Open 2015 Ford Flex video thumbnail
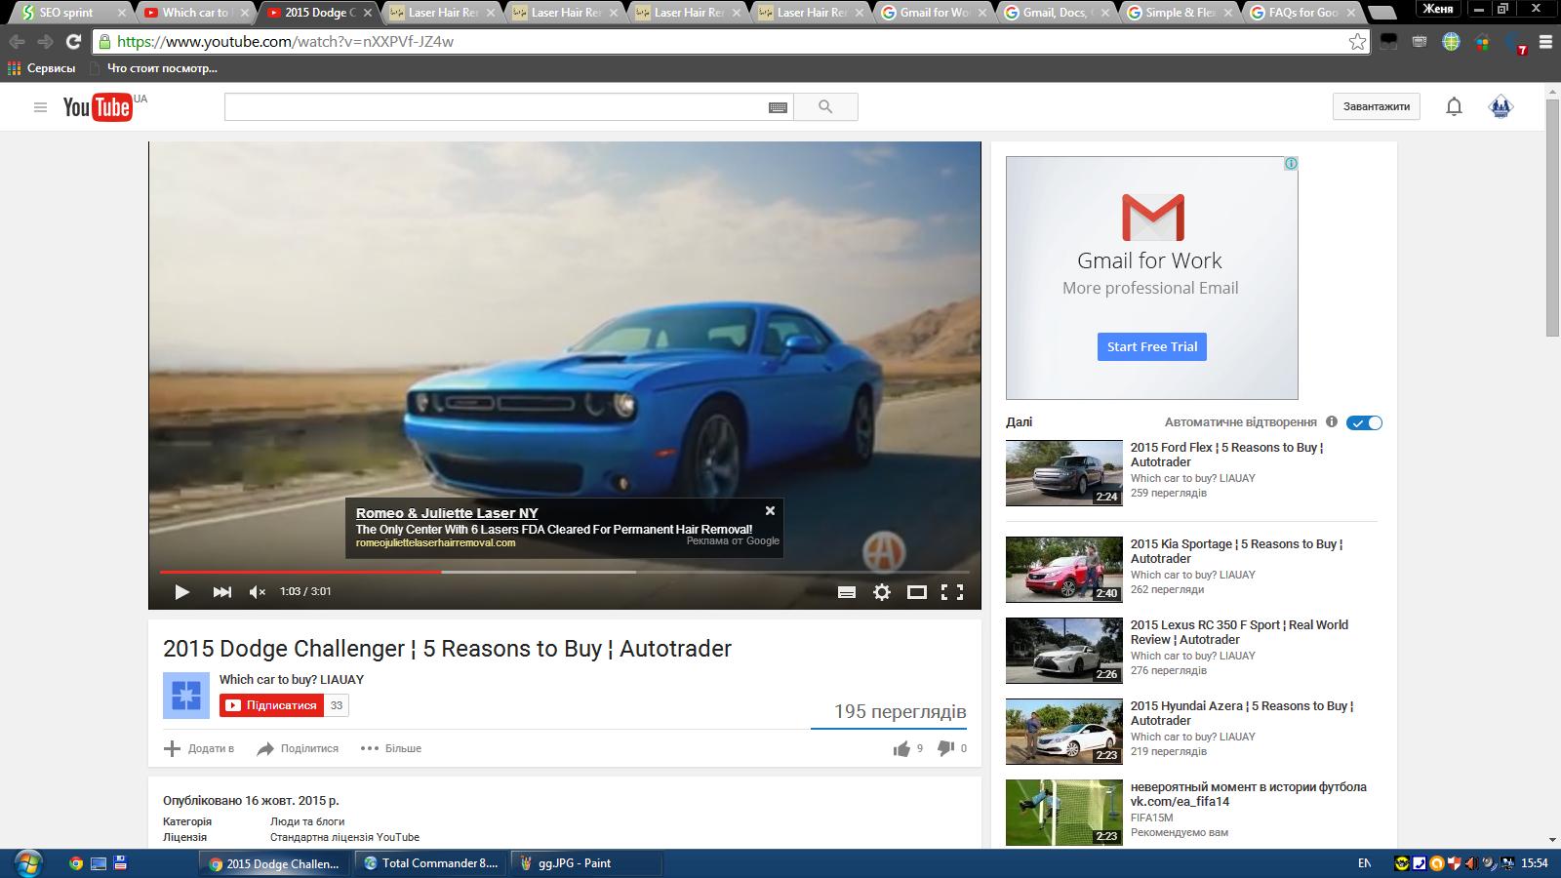The height and width of the screenshot is (878, 1561). (1064, 473)
